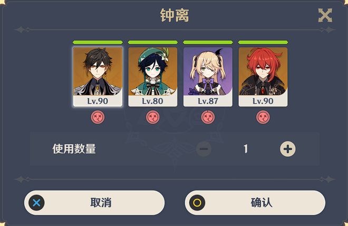Screen dimensions: 348x226
Task: Click the fallen status icon under Fischl
Action: (208, 117)
